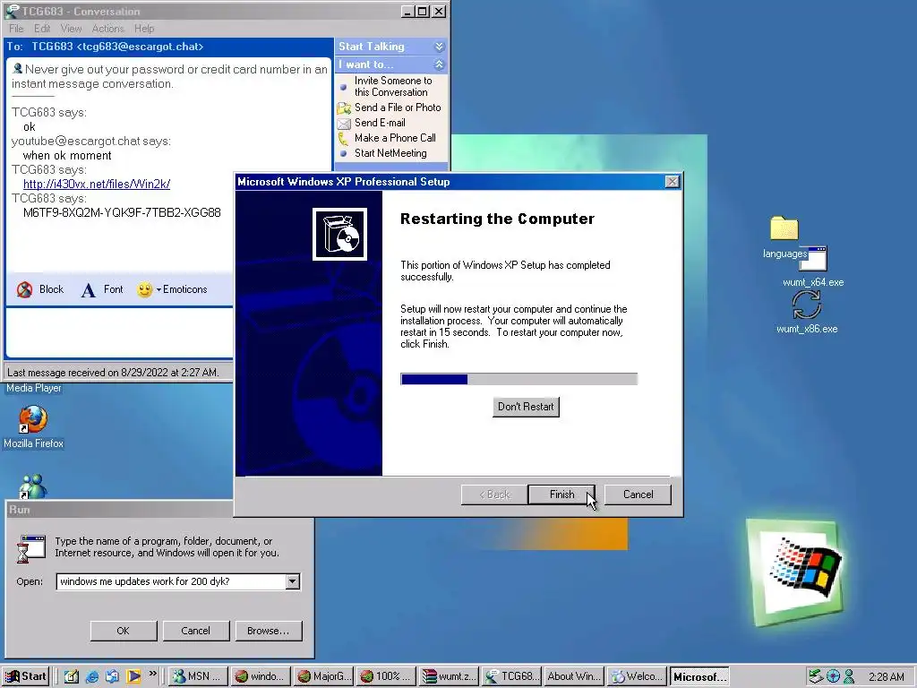
Task: Switch to the 100% taskbar button
Action: 386,677
